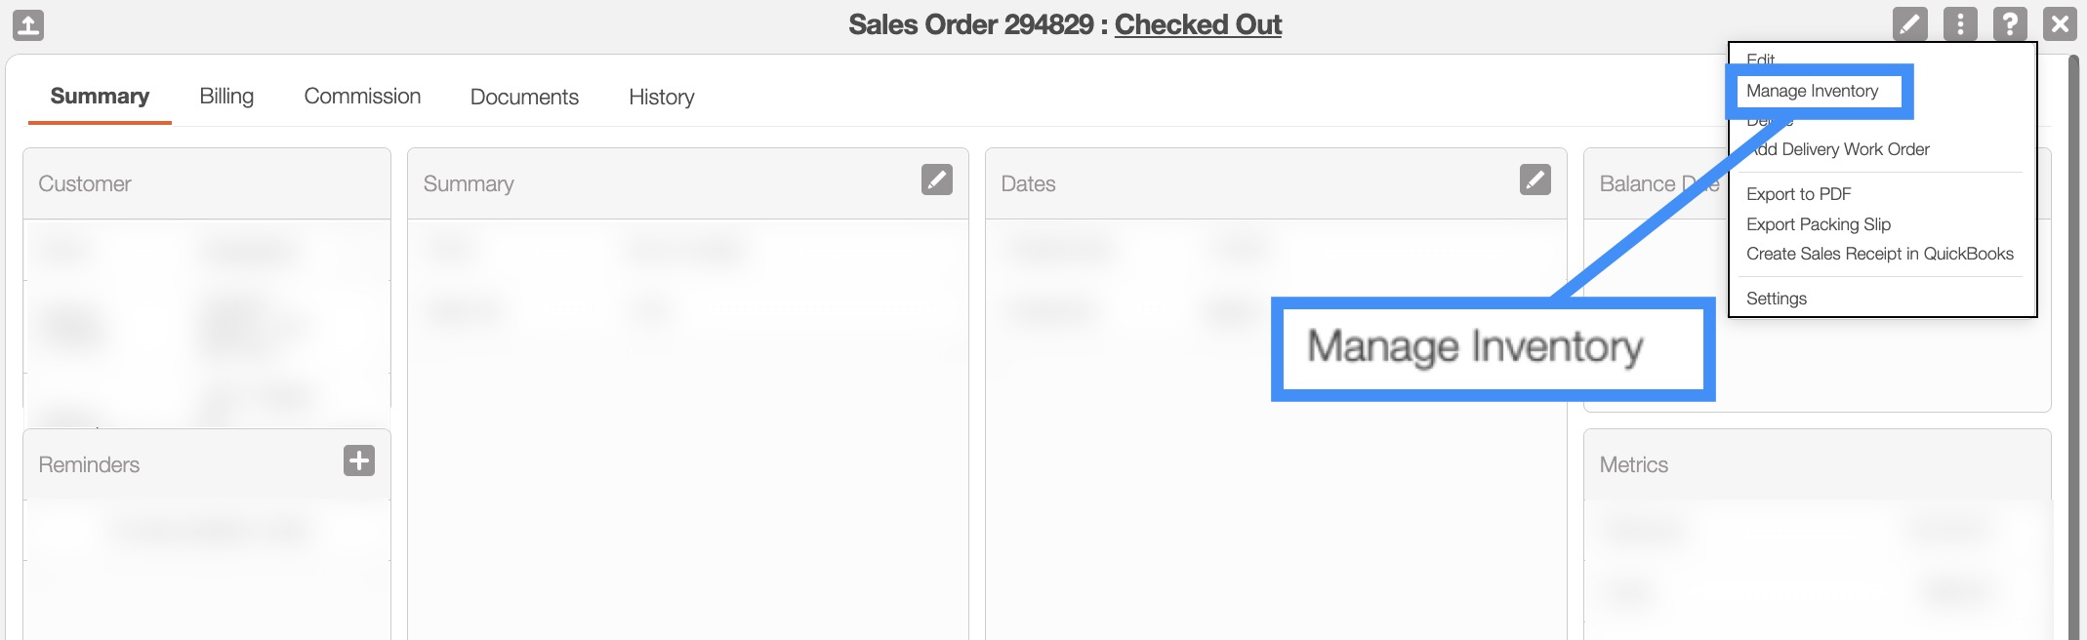Screen dimensions: 2087x640
Task: Choose Manage Inventory from the menu
Action: [x=1812, y=91]
